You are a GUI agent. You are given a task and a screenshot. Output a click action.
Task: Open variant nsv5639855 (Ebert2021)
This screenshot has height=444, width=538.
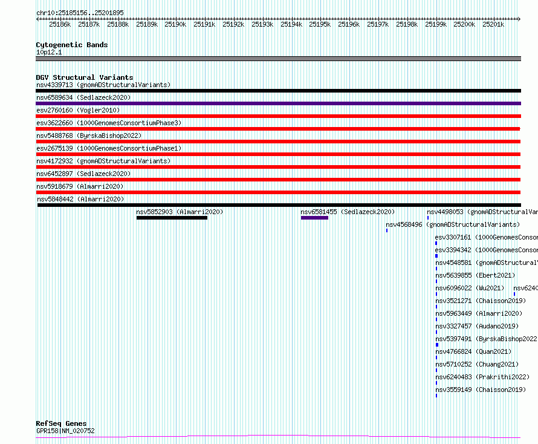475,275
